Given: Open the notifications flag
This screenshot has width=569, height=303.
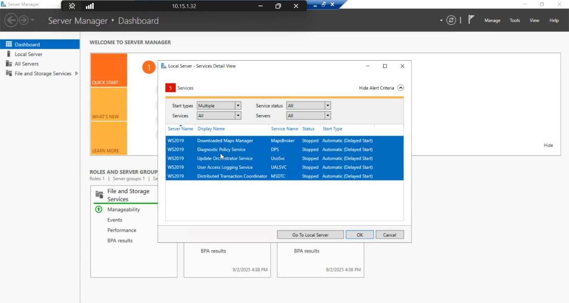Looking at the screenshot, I should click(x=471, y=19).
